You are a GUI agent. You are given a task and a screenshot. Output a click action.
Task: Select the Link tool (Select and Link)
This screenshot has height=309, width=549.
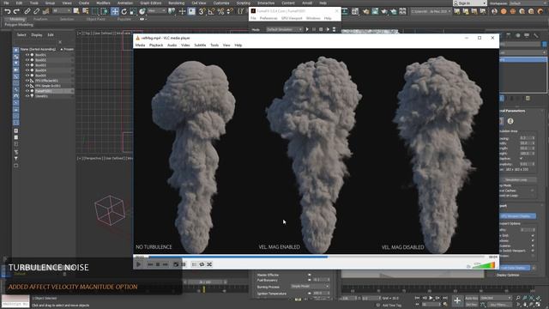pyautogui.click(x=27, y=11)
